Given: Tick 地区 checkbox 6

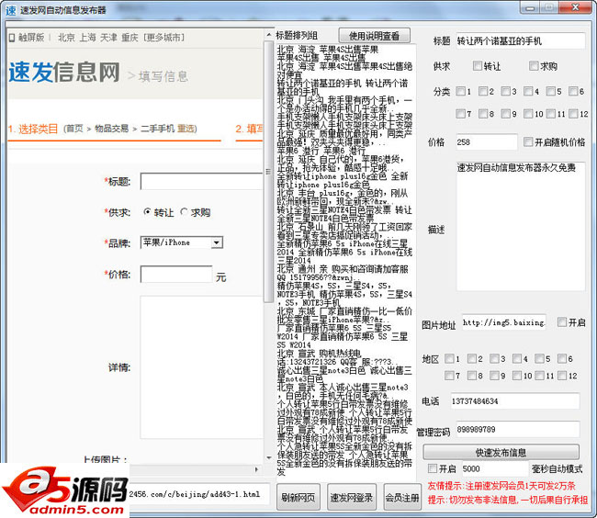Looking at the screenshot, I should (x=562, y=358).
